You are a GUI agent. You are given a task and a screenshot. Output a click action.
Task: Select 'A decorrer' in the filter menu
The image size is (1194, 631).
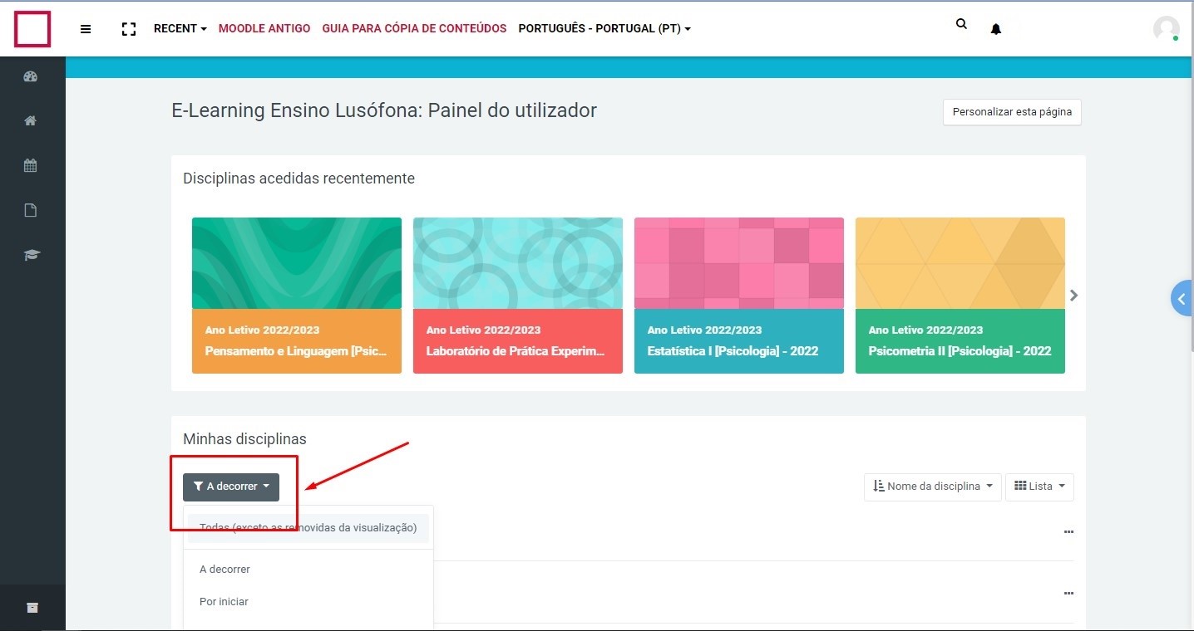[224, 569]
